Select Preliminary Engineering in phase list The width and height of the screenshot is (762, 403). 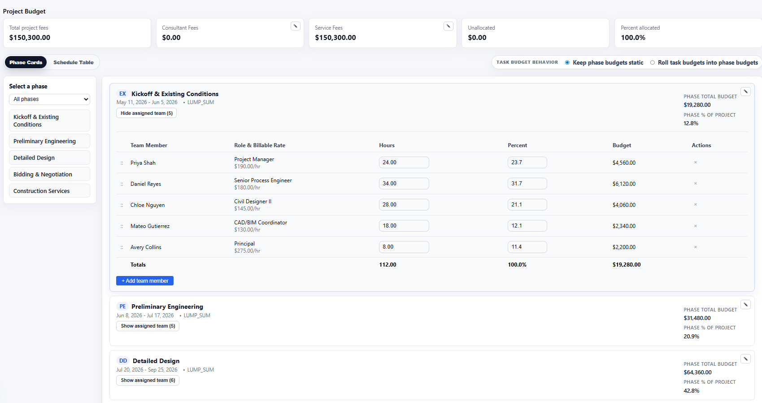pos(49,141)
